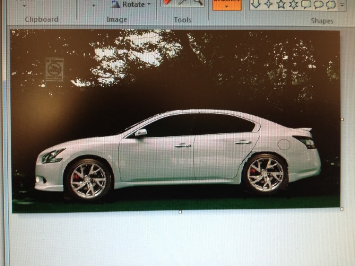This screenshot has width=355, height=266.
Task: Expand the Select dropdown arrow in Image group
Action: (x=94, y=6)
